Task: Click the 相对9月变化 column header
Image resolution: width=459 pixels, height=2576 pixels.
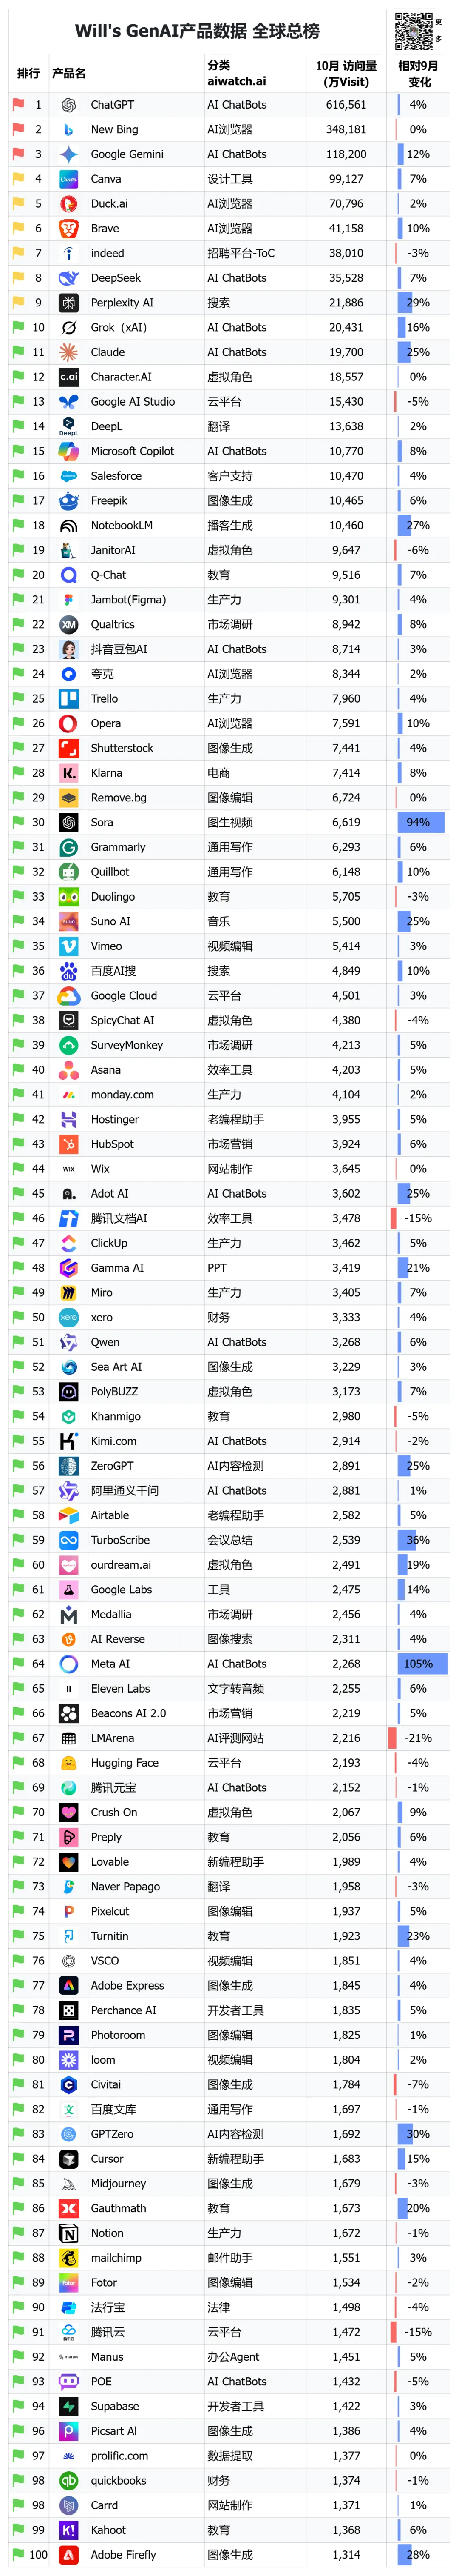Action: tap(418, 73)
